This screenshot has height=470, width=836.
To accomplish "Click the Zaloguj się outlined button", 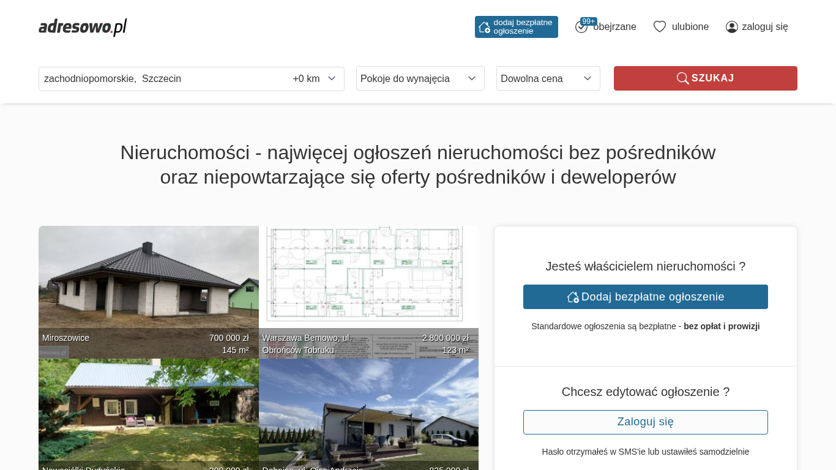I will [x=645, y=422].
